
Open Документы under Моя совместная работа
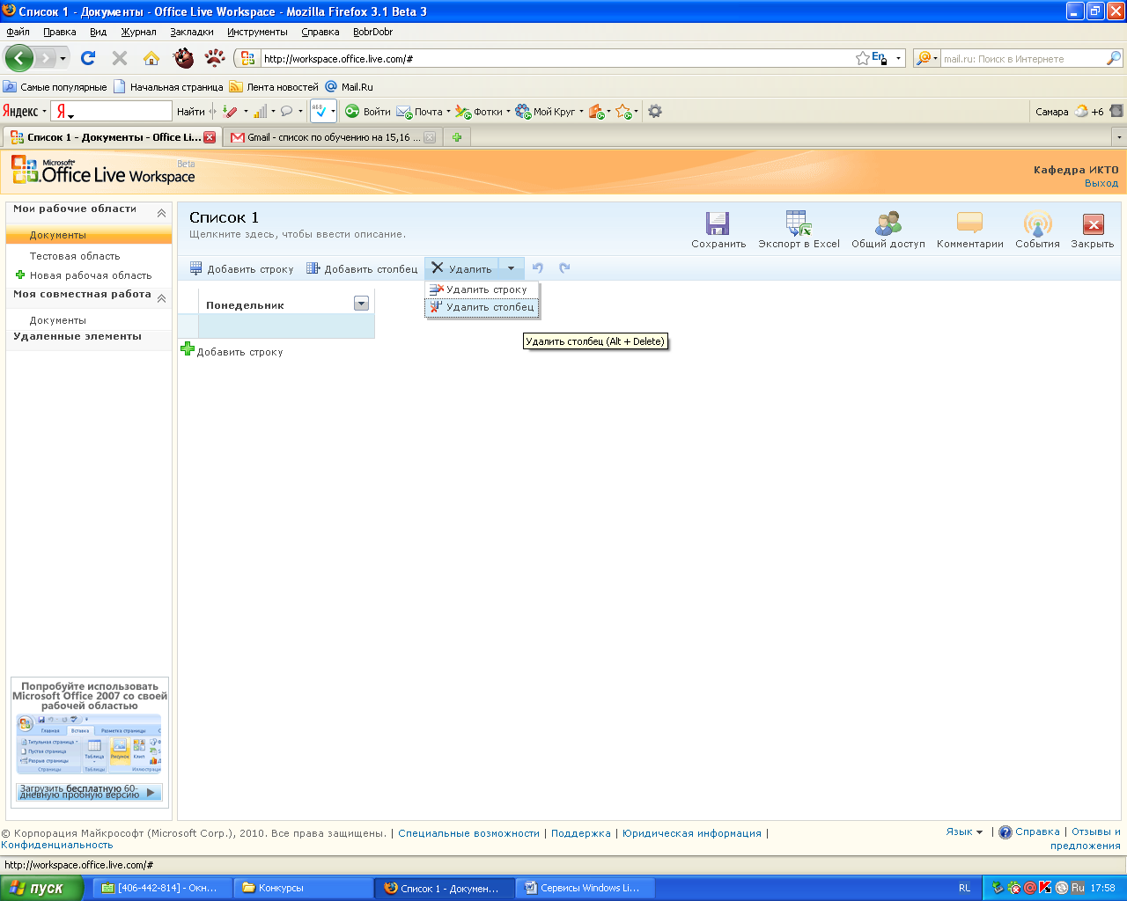tap(58, 320)
